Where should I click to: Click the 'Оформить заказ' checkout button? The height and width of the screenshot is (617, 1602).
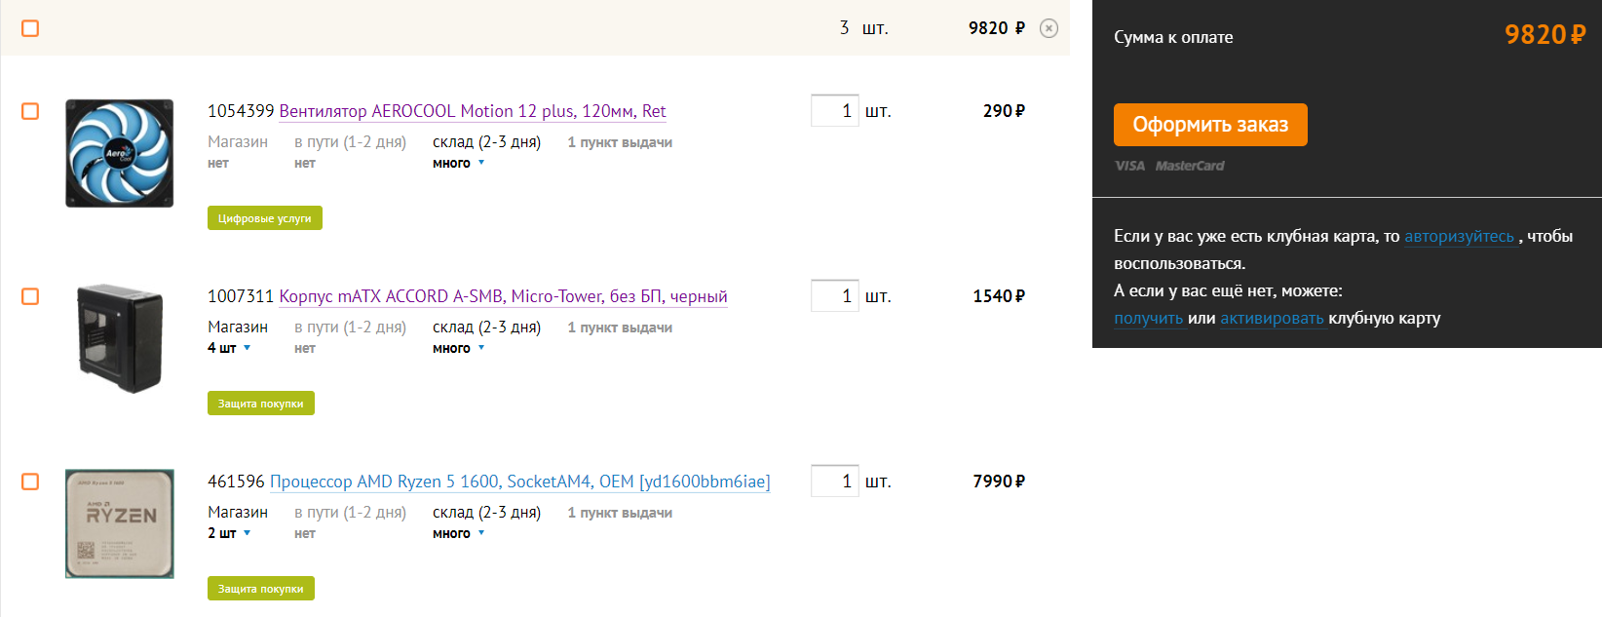click(x=1210, y=125)
